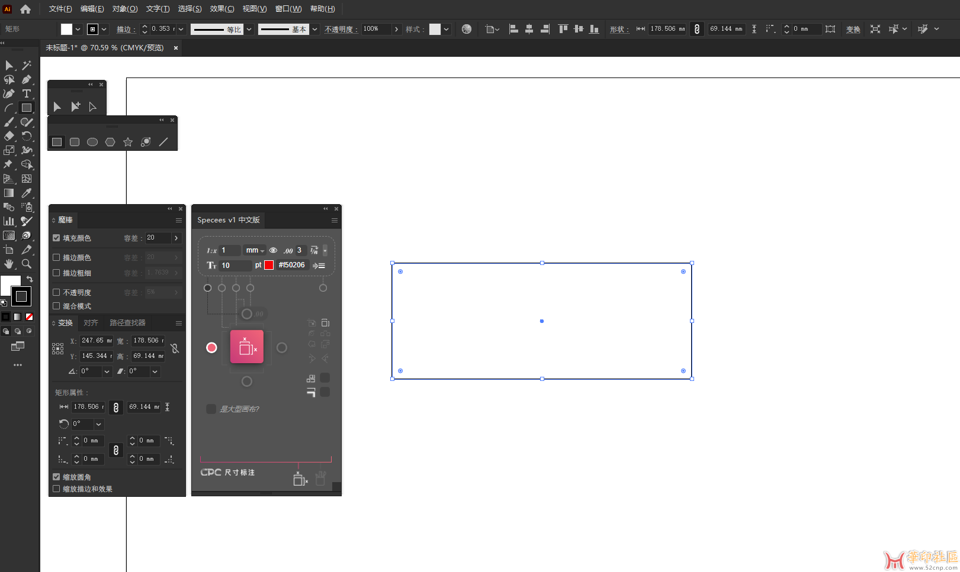This screenshot has width=960, height=572.
Task: Select the Zoom tool
Action: [27, 264]
